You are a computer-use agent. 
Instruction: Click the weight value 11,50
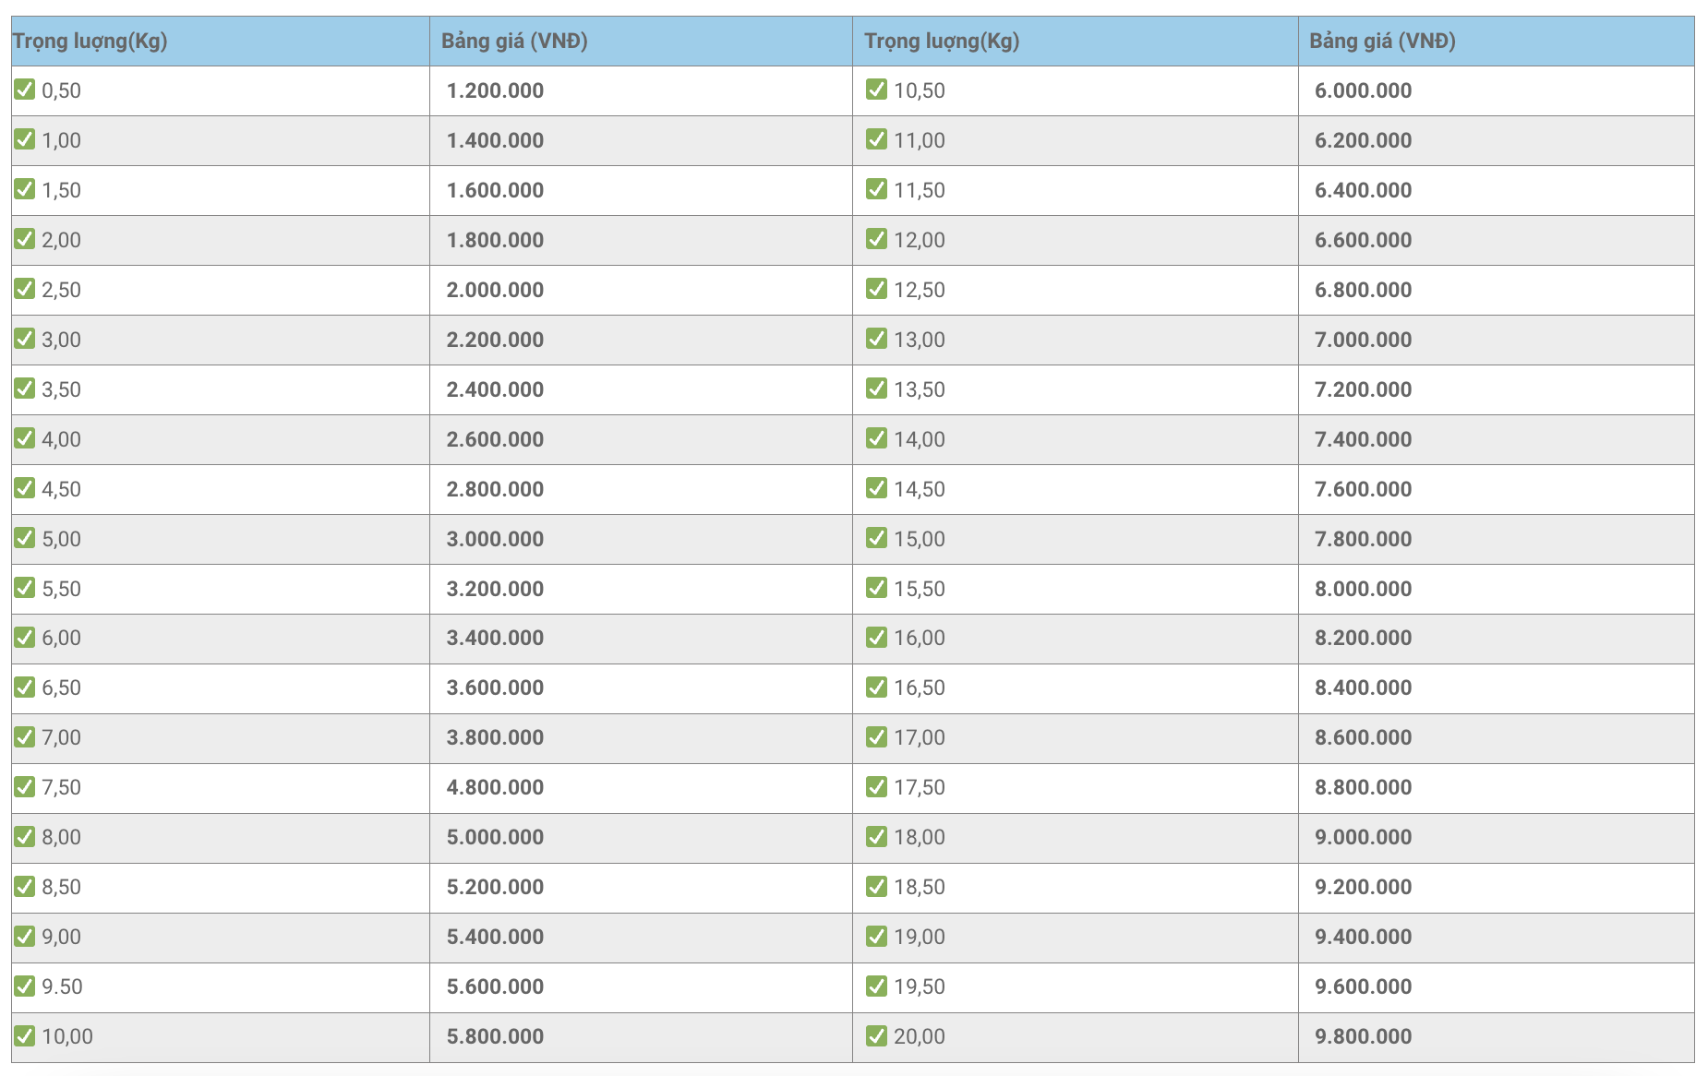(920, 190)
